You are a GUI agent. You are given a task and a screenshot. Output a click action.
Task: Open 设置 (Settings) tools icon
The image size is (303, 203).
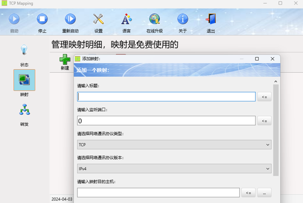98,20
